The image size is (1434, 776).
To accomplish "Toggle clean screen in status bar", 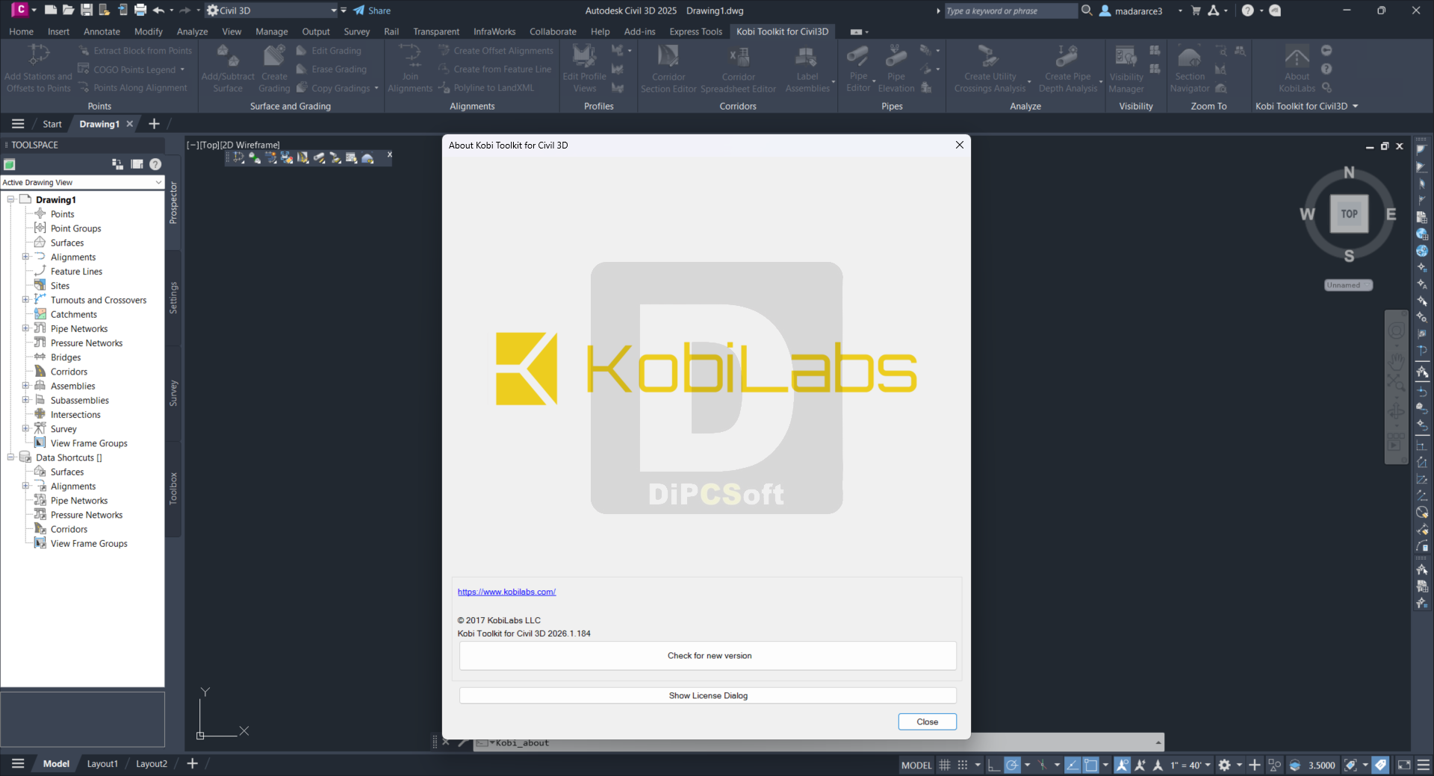I will point(1404,765).
